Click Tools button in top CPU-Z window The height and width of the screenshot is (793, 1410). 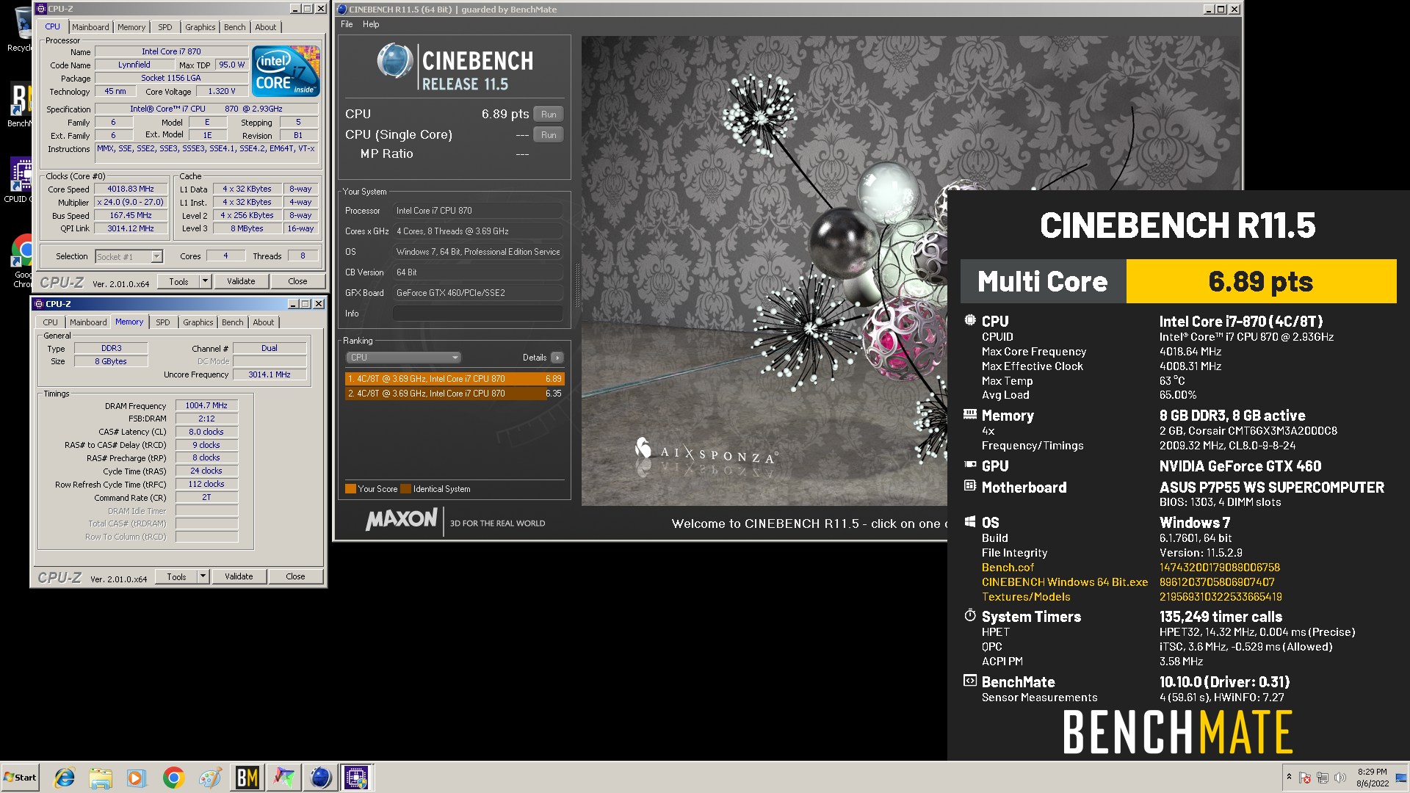(x=178, y=281)
